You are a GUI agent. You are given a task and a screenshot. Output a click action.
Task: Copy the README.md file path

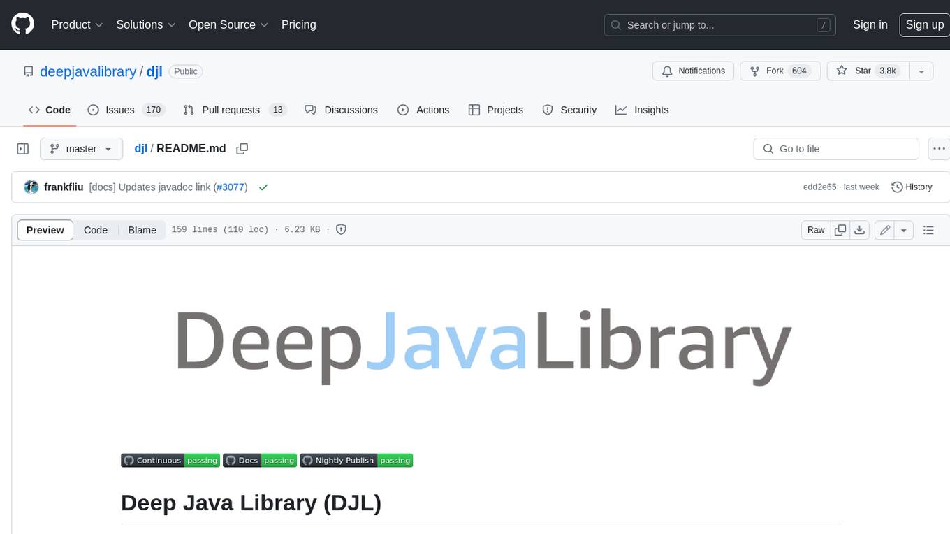click(242, 149)
